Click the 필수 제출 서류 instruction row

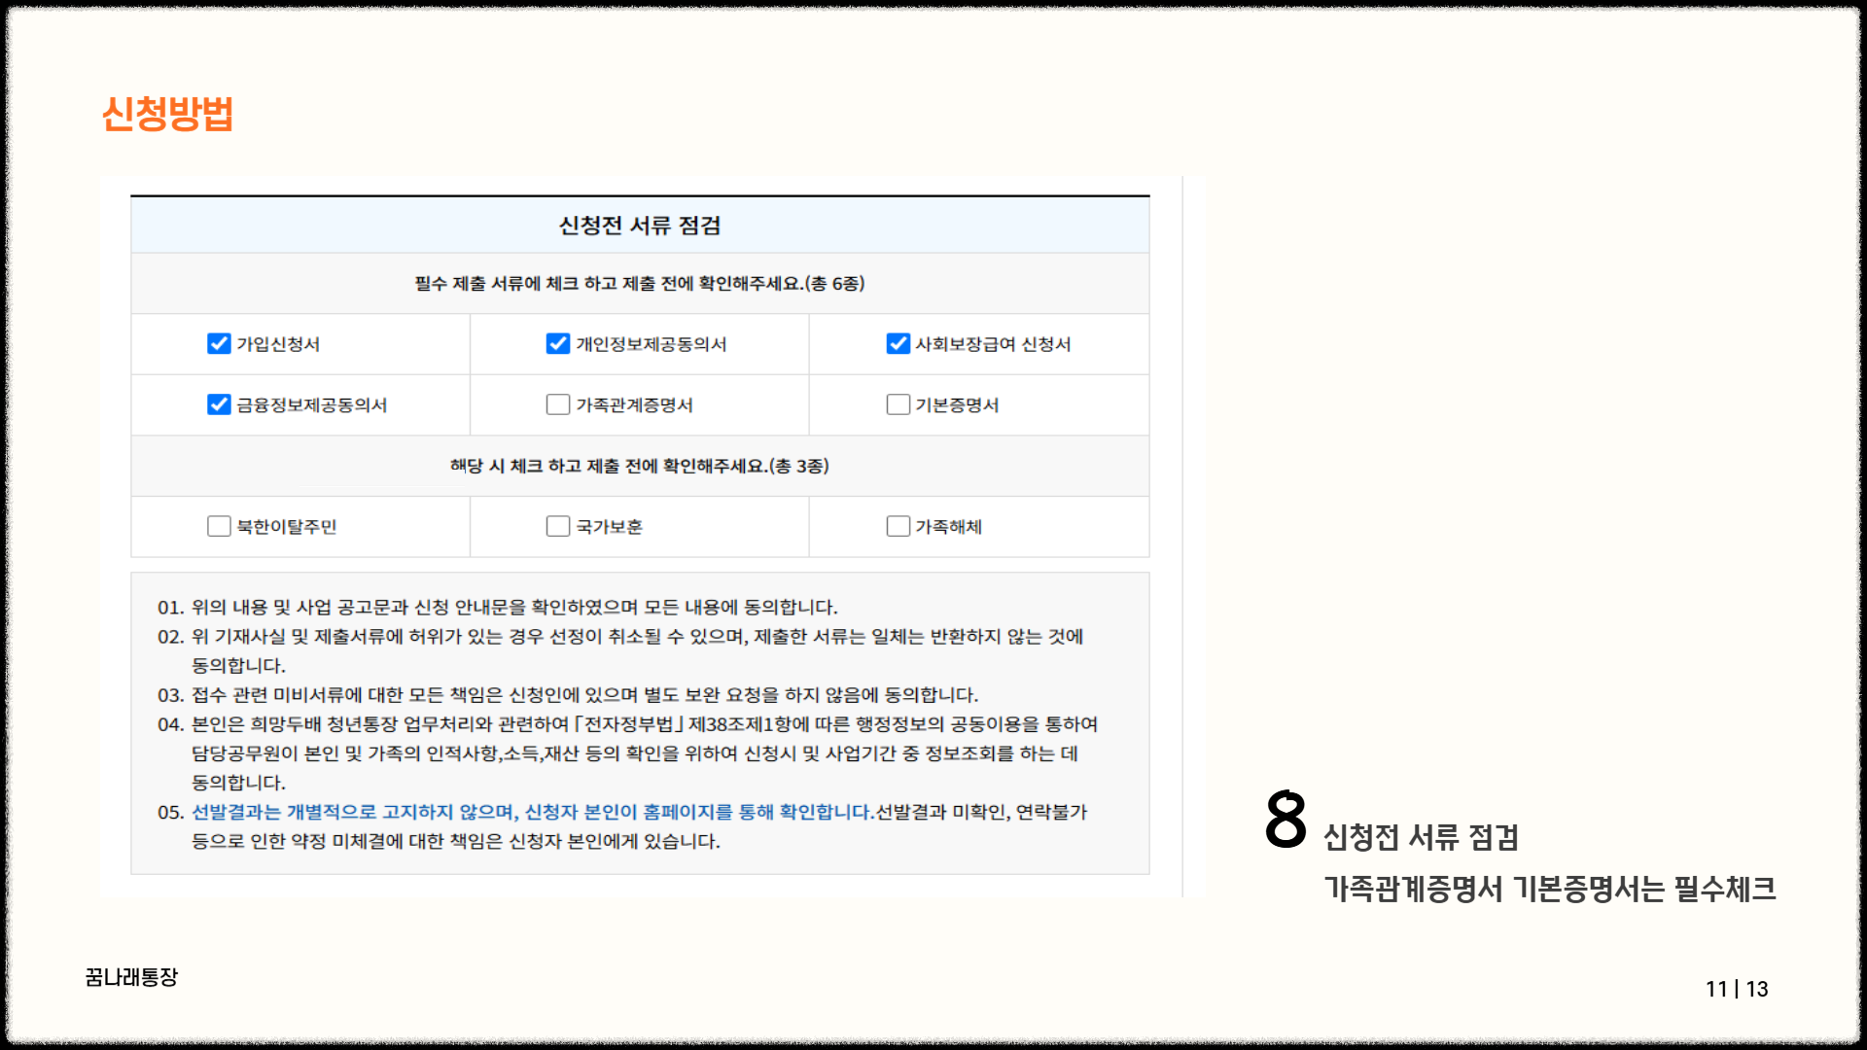click(x=640, y=284)
